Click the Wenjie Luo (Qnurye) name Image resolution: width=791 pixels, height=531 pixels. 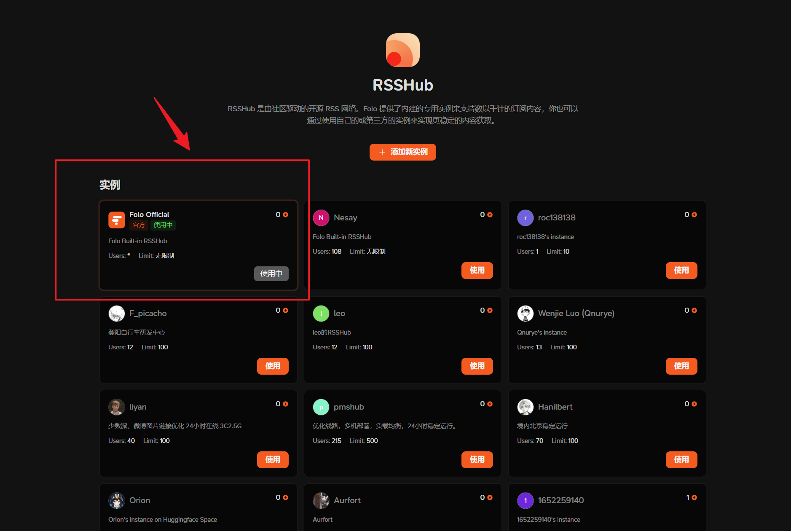click(x=576, y=314)
